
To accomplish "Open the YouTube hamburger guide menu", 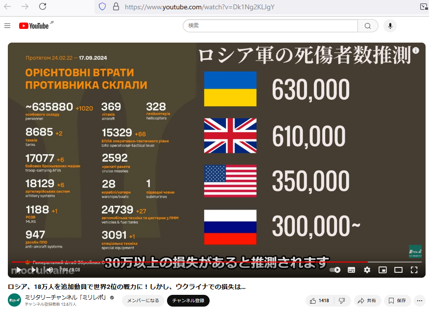I will click(x=7, y=26).
